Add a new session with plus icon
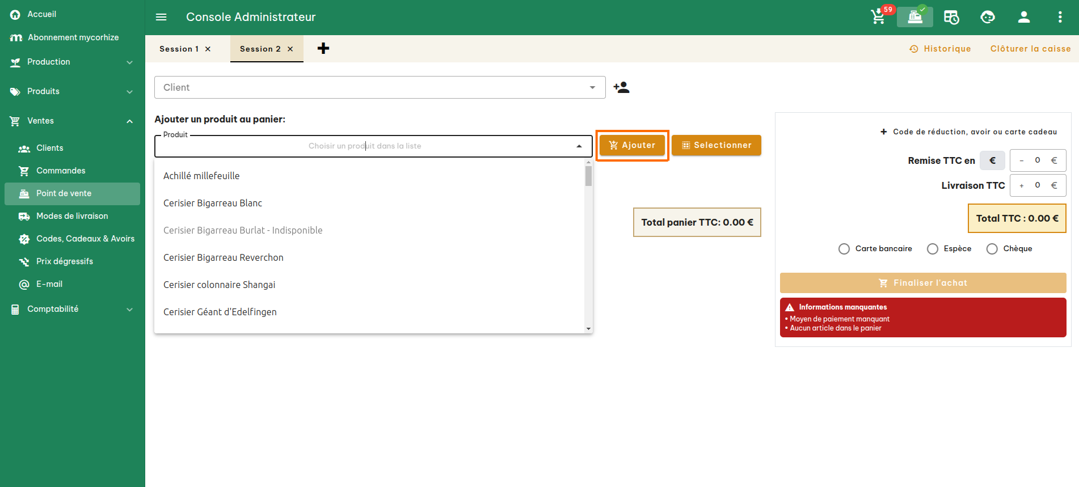This screenshot has height=487, width=1079. pyautogui.click(x=323, y=49)
